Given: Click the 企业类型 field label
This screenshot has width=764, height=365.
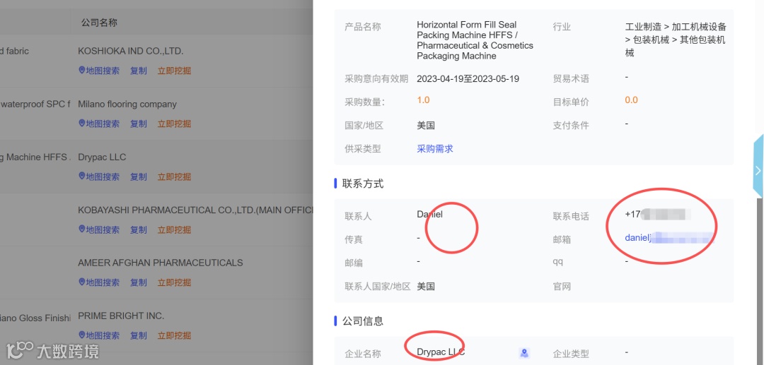Looking at the screenshot, I should [x=571, y=354].
